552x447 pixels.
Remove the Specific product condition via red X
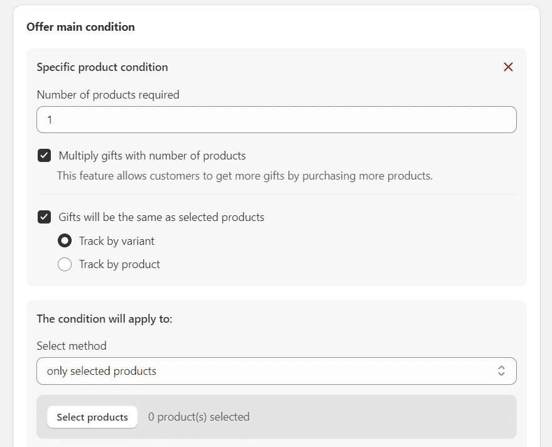click(x=508, y=67)
